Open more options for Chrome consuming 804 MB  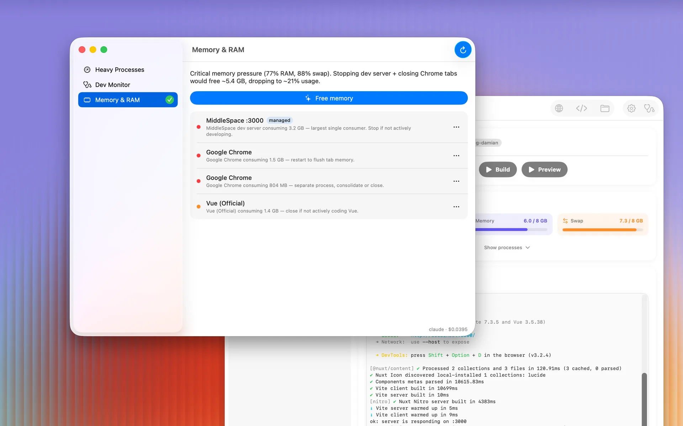[x=456, y=181]
